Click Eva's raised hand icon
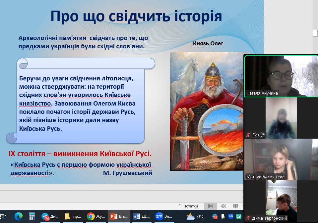Viewport: 318px width, 223px height. pyautogui.click(x=263, y=135)
